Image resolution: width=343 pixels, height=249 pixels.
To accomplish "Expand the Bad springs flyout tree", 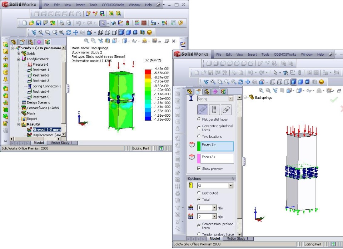I will pos(245,97).
